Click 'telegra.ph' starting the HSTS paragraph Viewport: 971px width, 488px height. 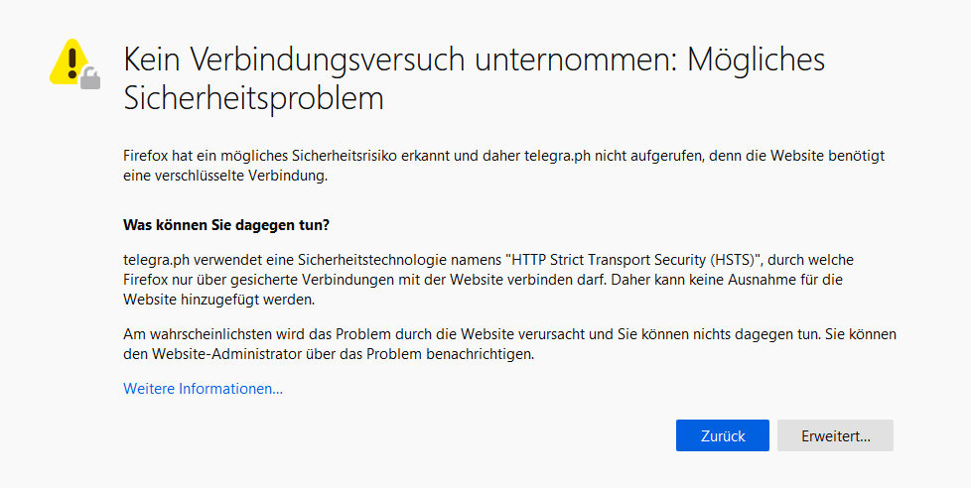156,260
